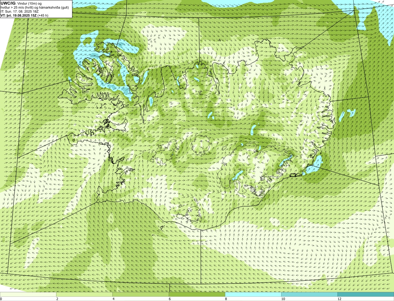
Task: Click the 8–10 m/s light cyan scale segment
Action: [x=254, y=295]
